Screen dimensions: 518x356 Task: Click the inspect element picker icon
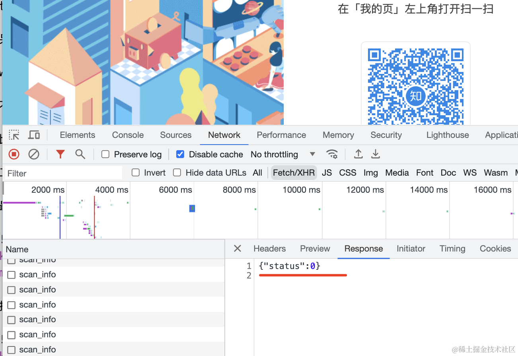point(14,135)
